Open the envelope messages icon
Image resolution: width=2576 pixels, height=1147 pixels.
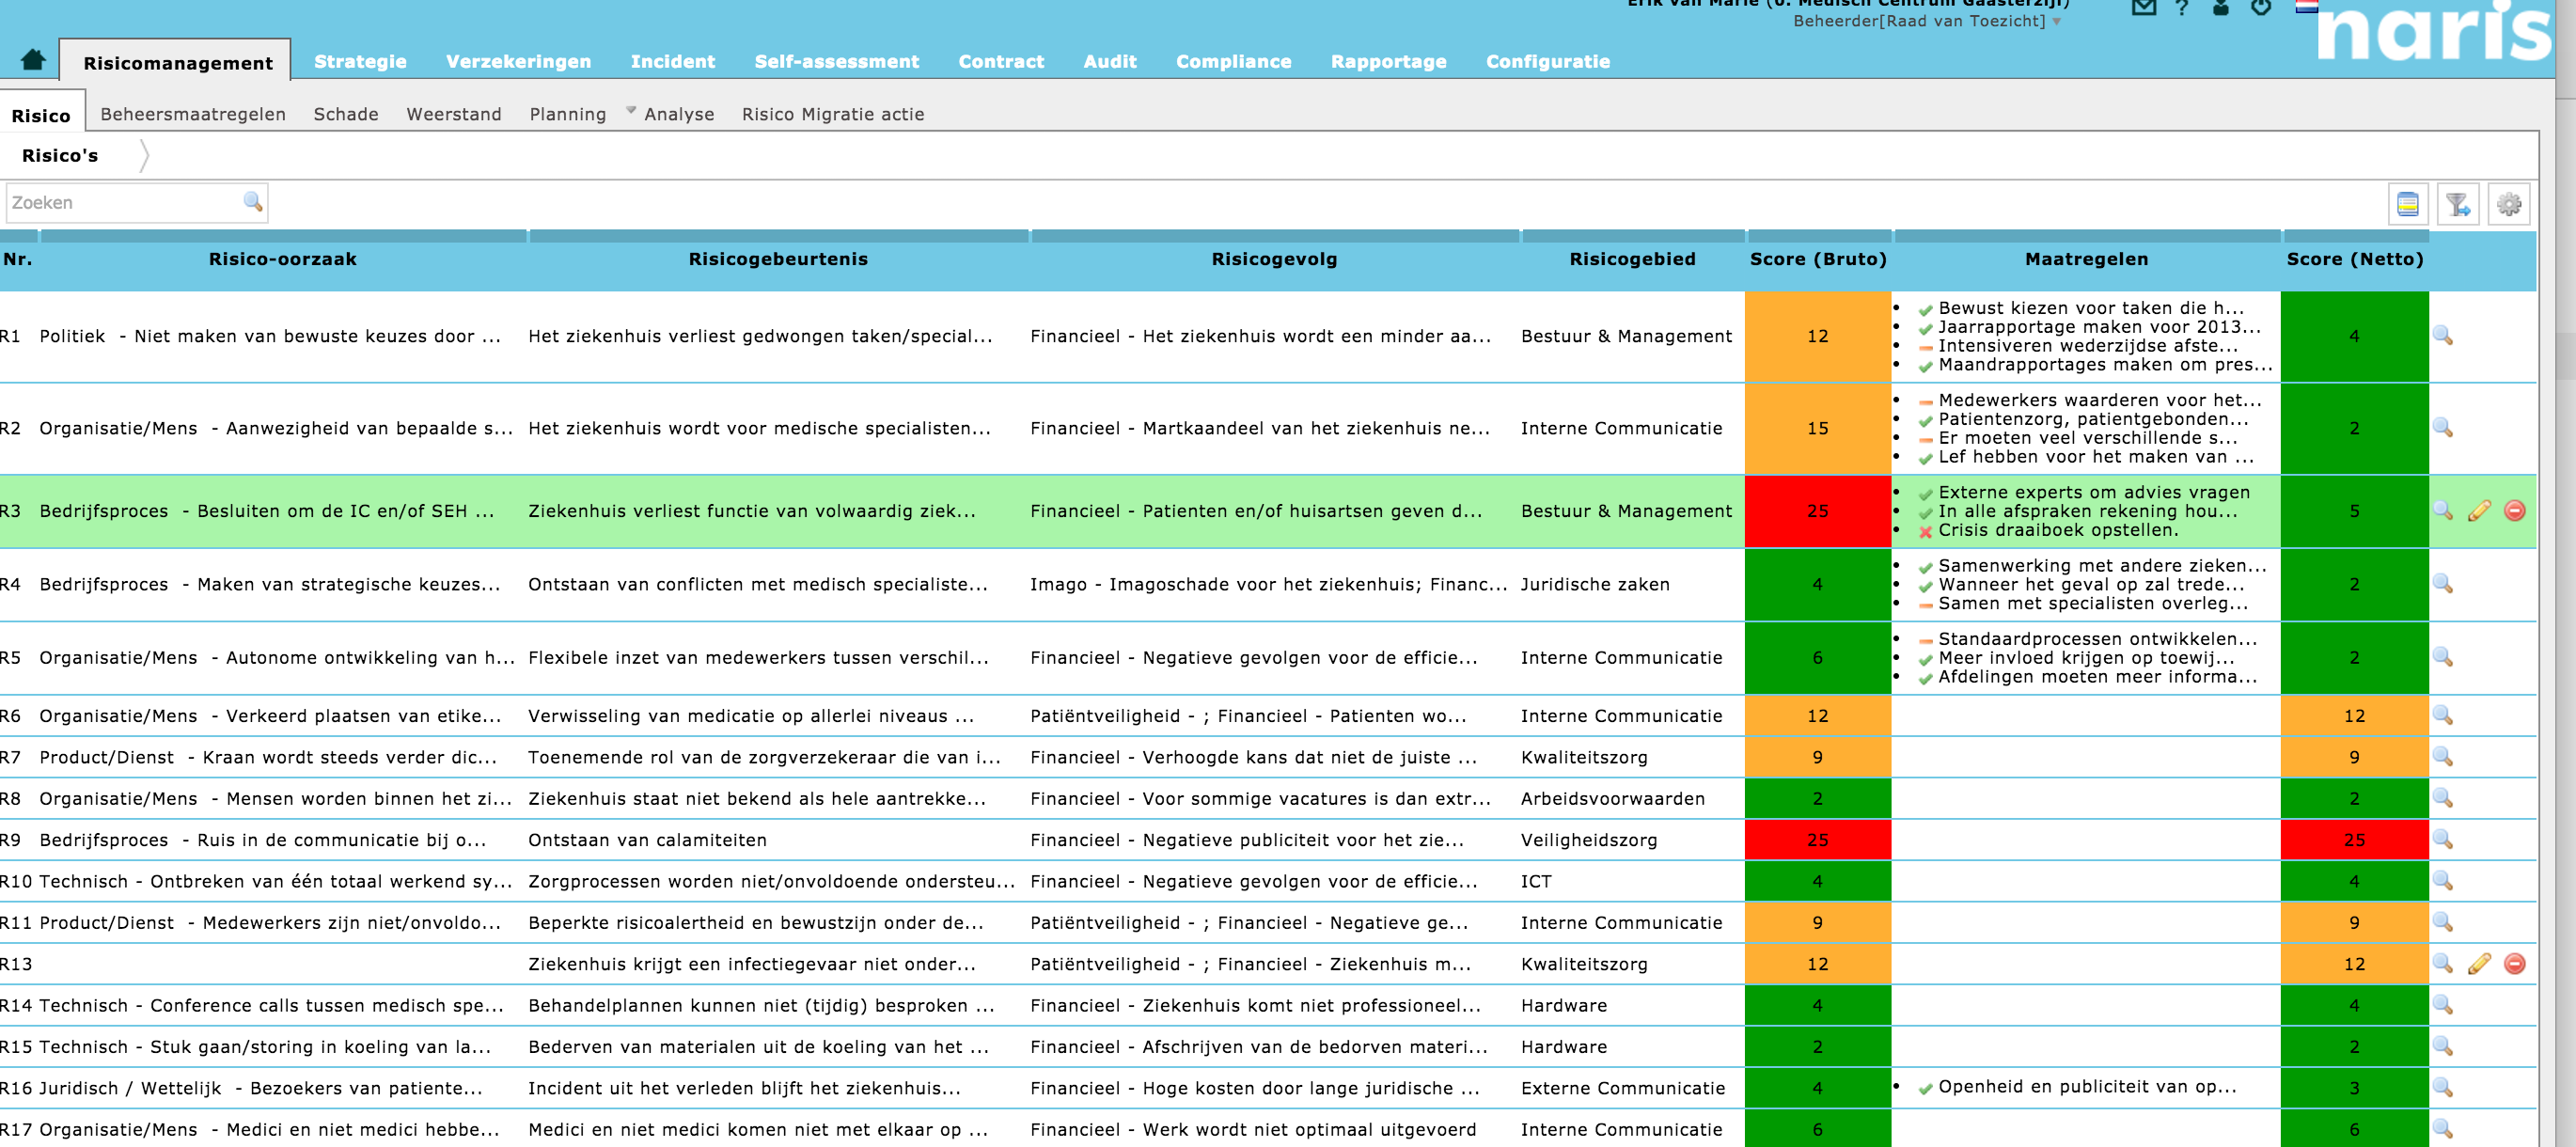coord(2143,8)
